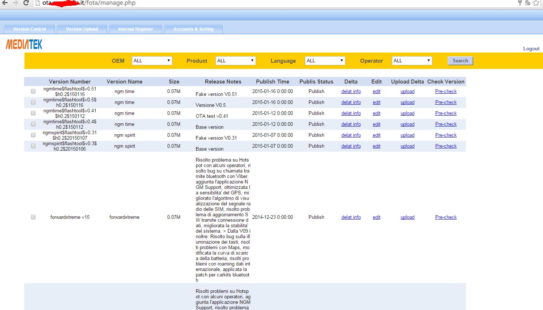Tick the forwardxtreme v15 checkbox
This screenshot has width=543, height=310.
33,217
